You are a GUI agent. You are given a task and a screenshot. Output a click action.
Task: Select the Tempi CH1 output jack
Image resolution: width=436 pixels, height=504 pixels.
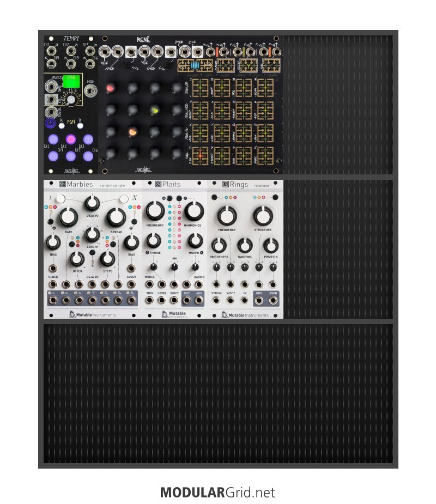pyautogui.click(x=51, y=51)
